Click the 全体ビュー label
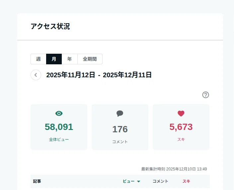Screen dimensions: 234x190 (x=59, y=140)
